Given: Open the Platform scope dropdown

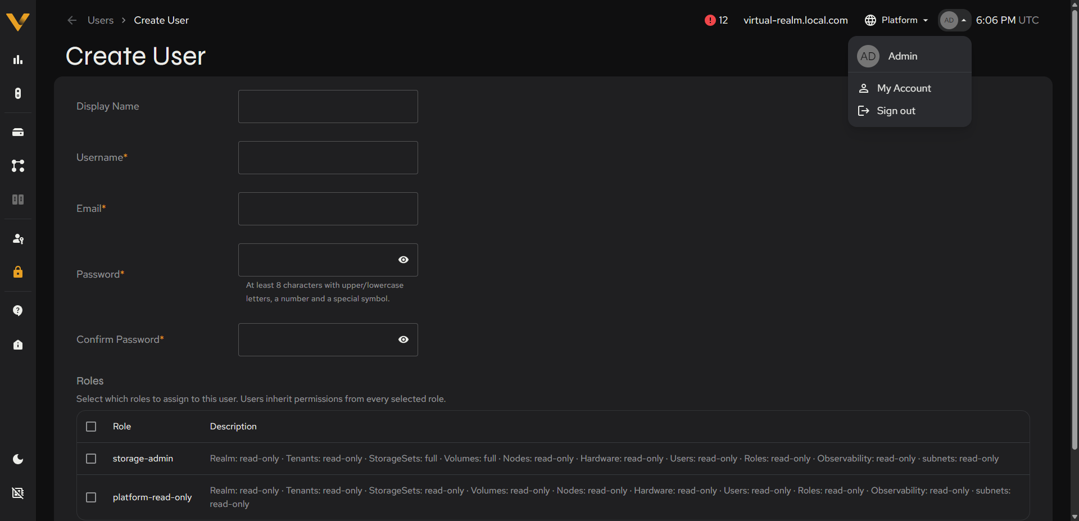Looking at the screenshot, I should click(897, 20).
